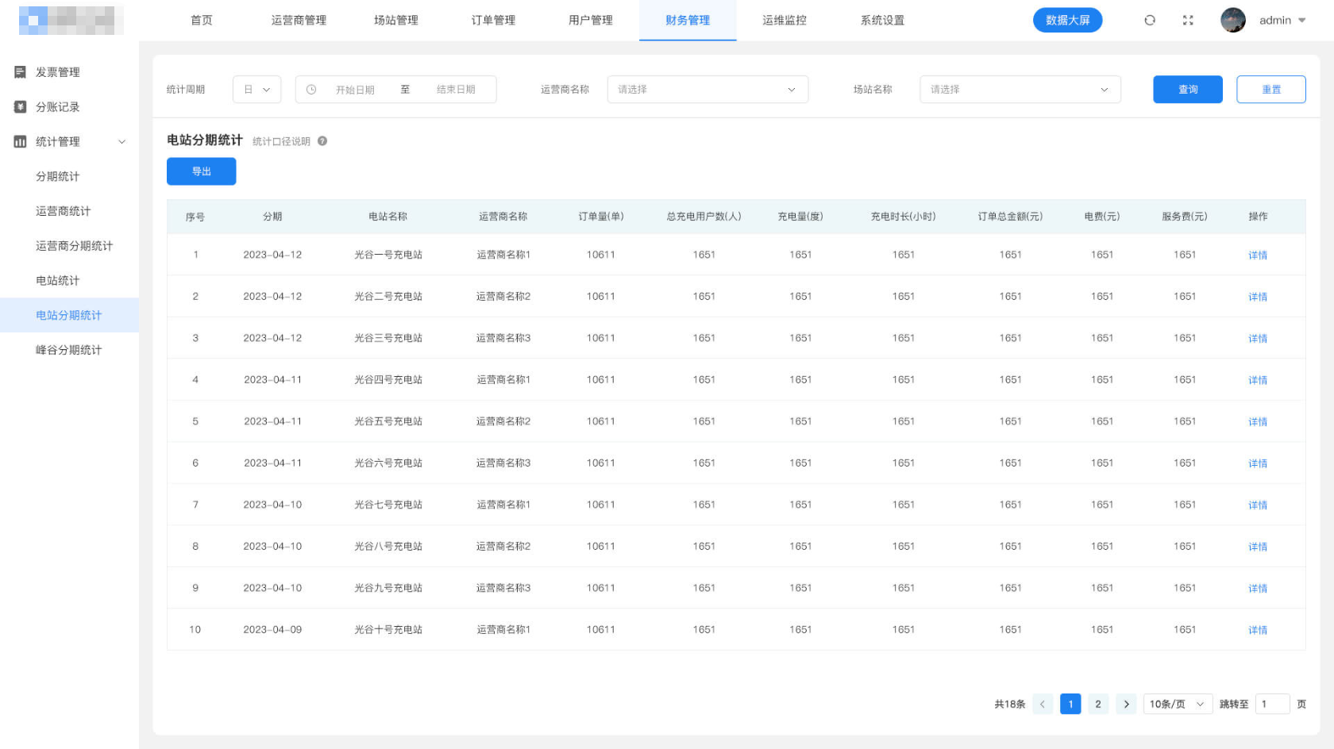Click the refresh icon in top bar
Image resolution: width=1334 pixels, height=749 pixels.
click(1149, 21)
